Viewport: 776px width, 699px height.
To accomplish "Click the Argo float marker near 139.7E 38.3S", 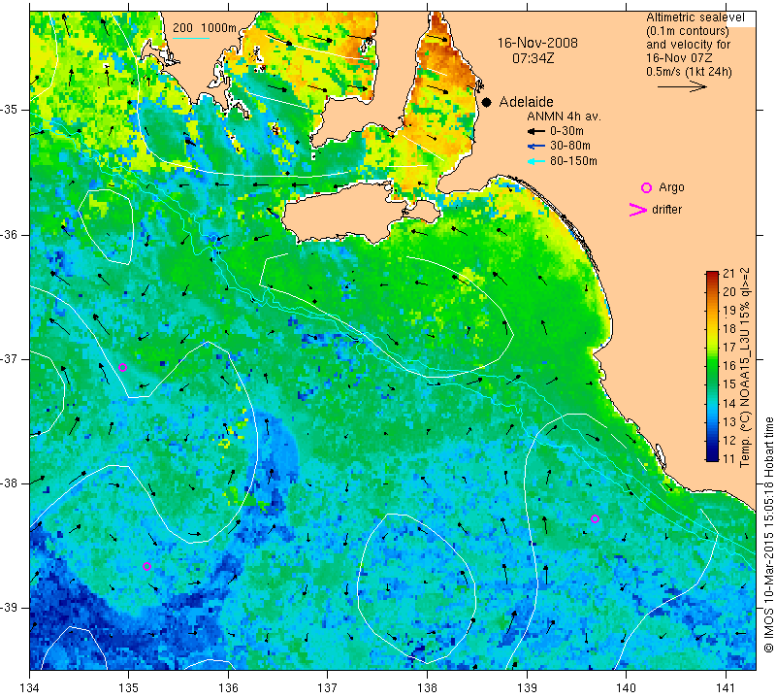I will 595,519.
